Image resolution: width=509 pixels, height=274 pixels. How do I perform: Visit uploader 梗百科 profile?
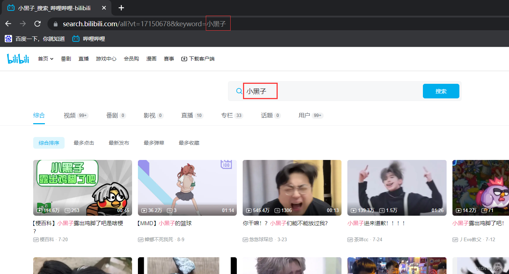tap(47, 239)
